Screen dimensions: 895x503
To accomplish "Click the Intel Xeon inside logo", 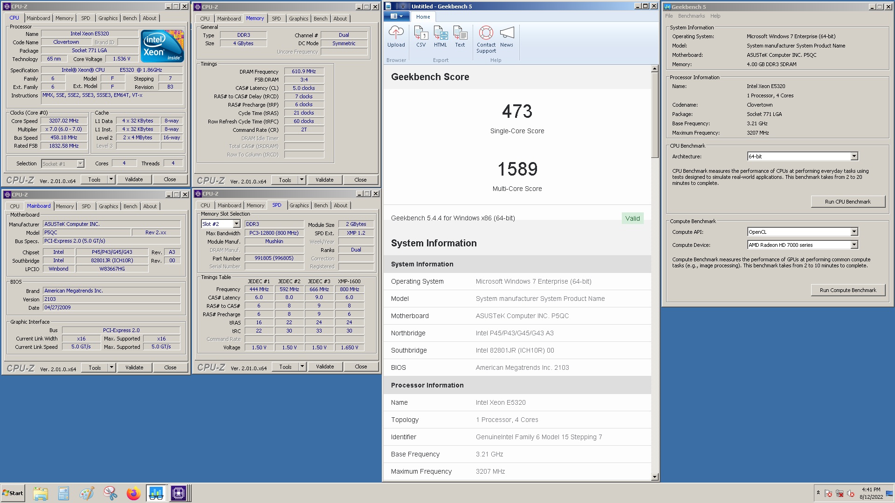I will click(x=162, y=46).
